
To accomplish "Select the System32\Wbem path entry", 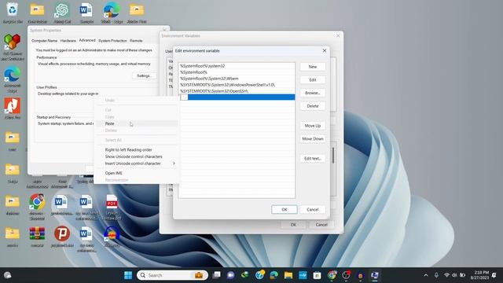I will click(x=237, y=79).
